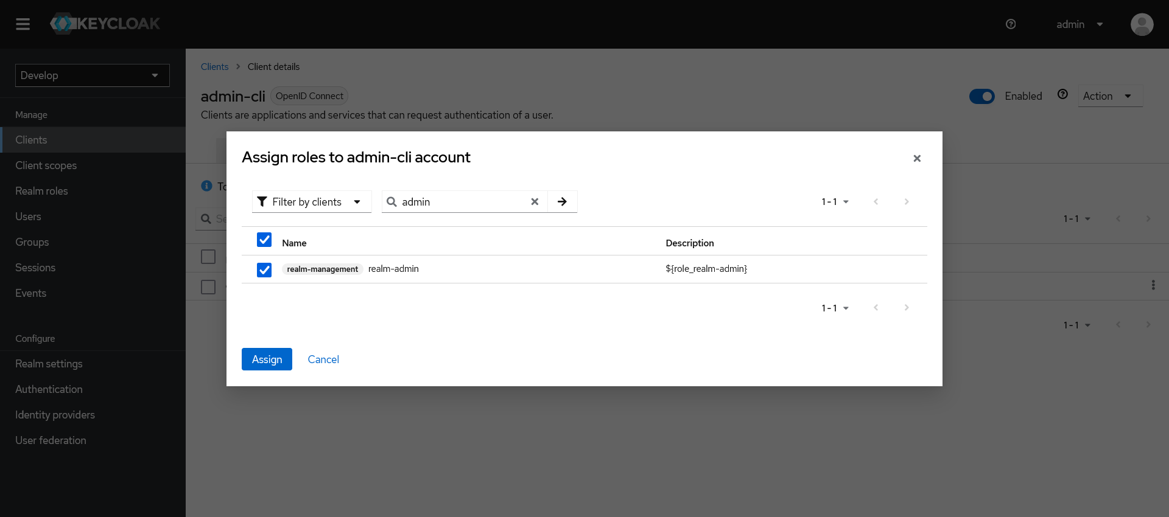Click the user avatar icon
The image size is (1169, 517).
click(x=1142, y=24)
